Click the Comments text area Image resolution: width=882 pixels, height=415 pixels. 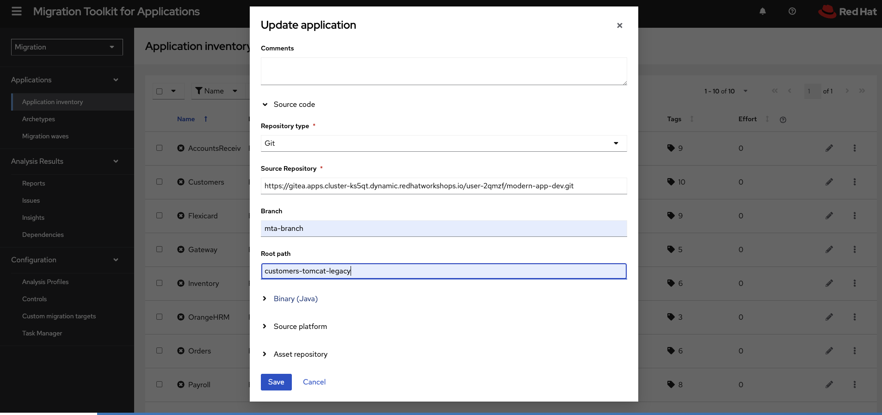point(444,71)
